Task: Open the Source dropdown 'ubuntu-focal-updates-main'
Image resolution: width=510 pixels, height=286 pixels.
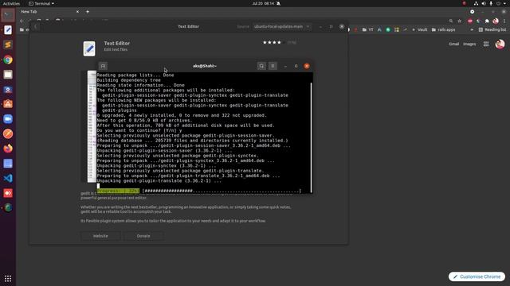Action: click(281, 26)
